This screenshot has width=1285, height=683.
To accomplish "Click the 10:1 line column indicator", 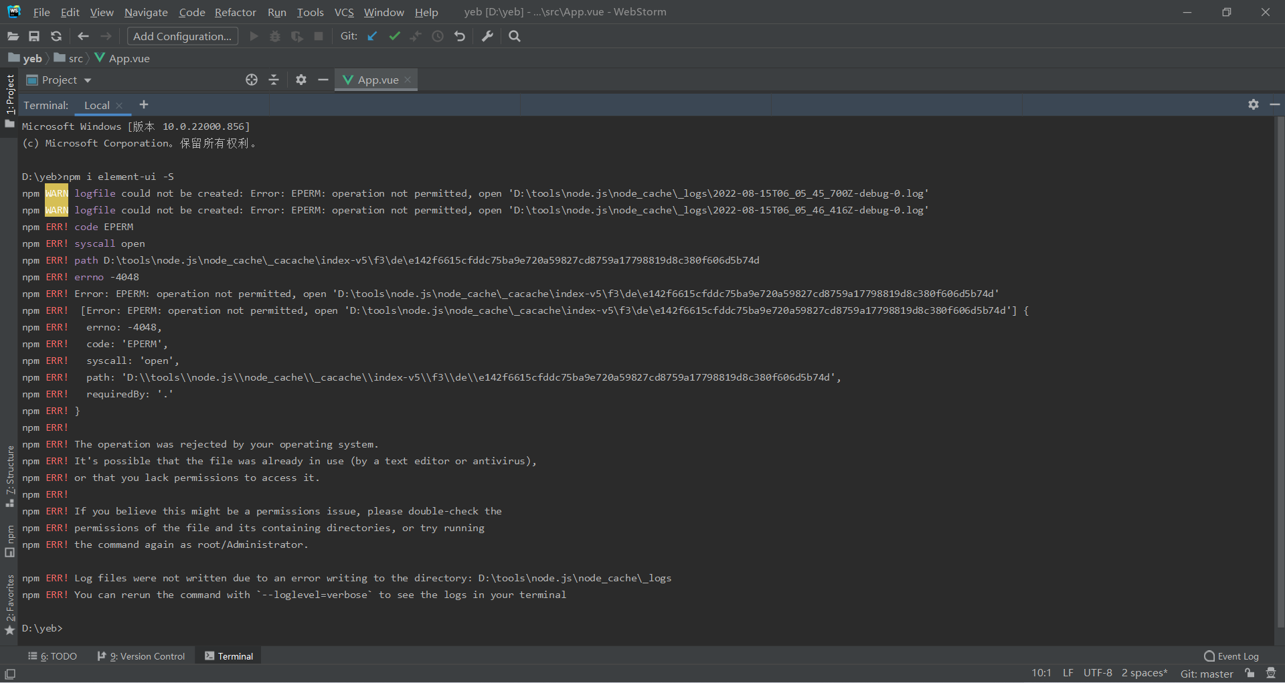I will pyautogui.click(x=1041, y=673).
